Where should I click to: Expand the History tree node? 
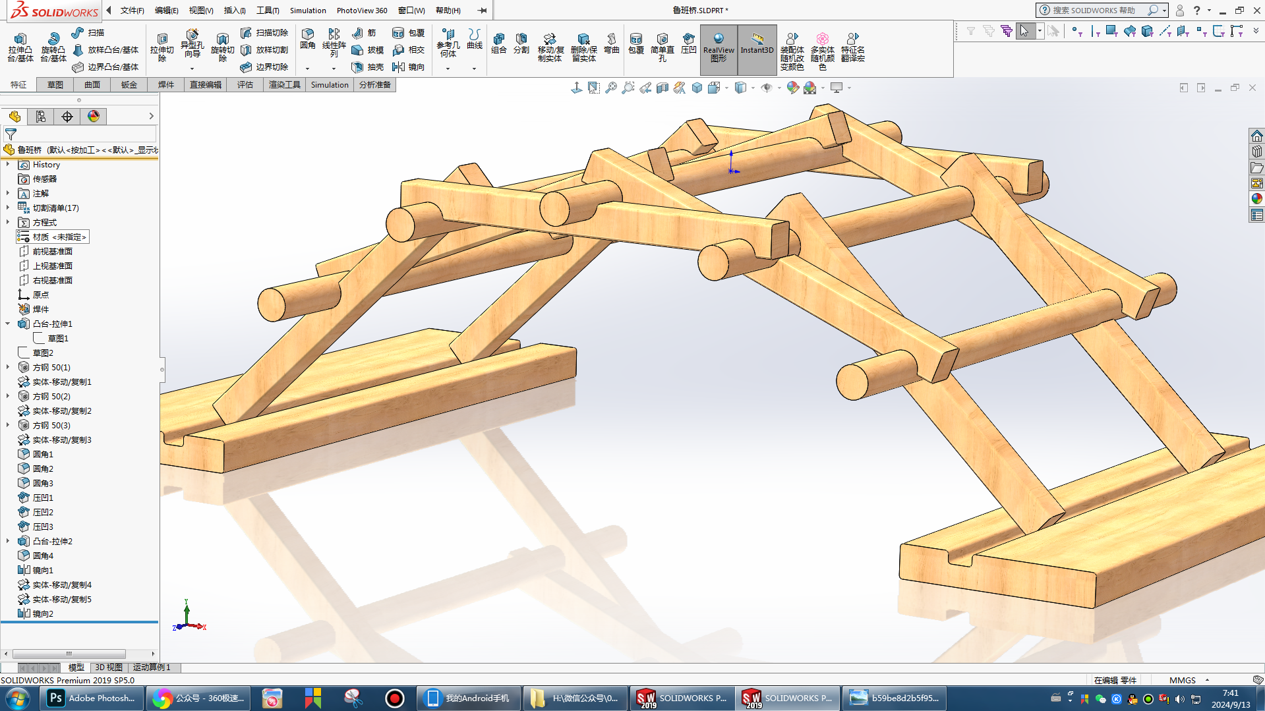point(8,164)
